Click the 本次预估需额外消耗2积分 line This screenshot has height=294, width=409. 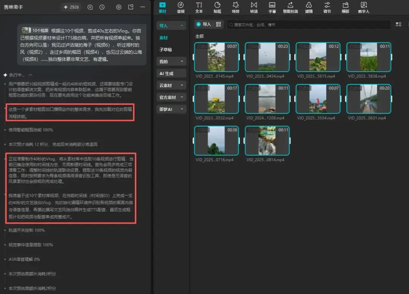(32, 289)
